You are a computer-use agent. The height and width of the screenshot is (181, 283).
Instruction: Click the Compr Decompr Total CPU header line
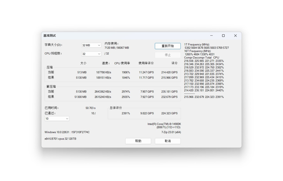pyautogui.click(x=202, y=58)
